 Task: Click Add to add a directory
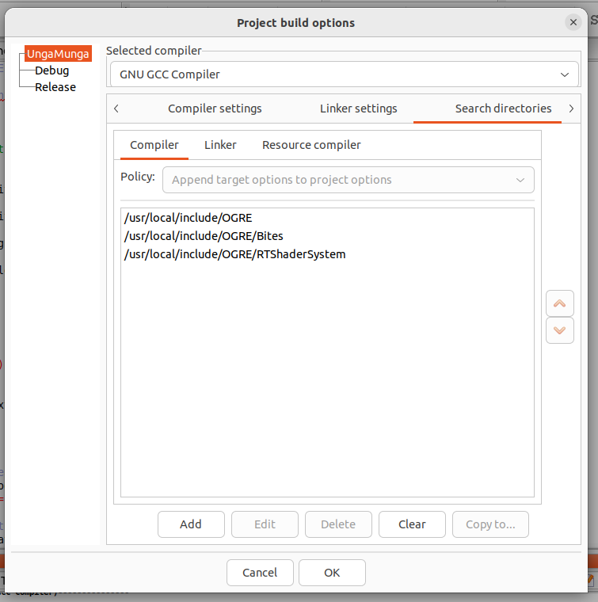(191, 524)
